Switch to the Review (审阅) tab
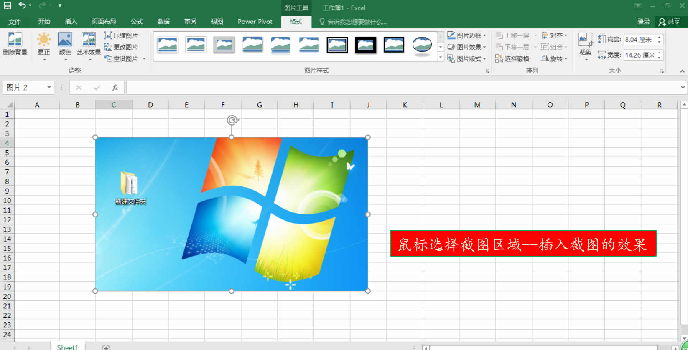The image size is (688, 350). 190,22
